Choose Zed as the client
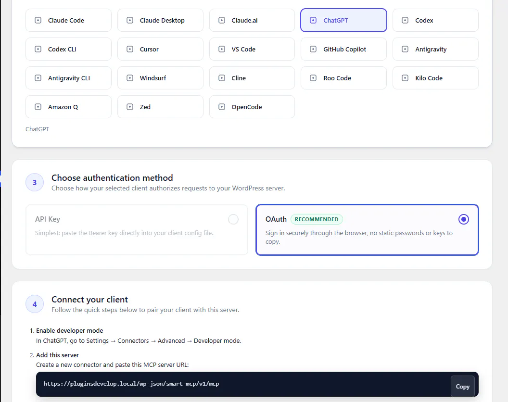Image resolution: width=508 pixels, height=402 pixels. click(160, 107)
